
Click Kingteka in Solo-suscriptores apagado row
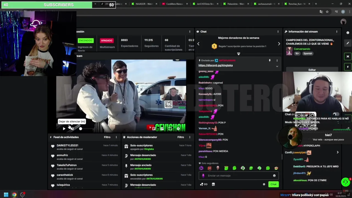point(149,149)
